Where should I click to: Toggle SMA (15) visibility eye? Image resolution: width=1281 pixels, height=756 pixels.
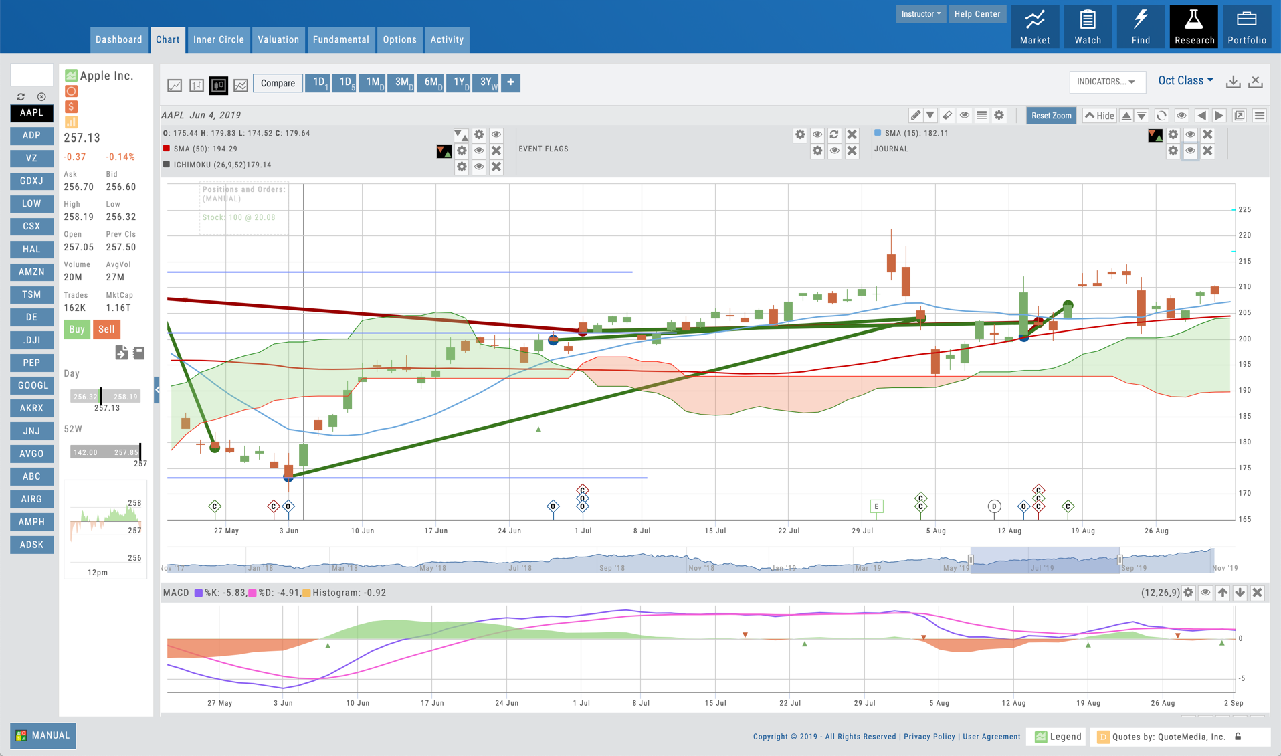click(1190, 134)
